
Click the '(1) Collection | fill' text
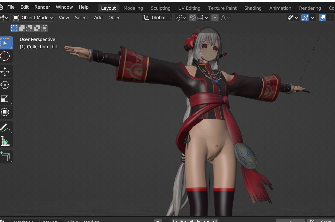pos(38,47)
